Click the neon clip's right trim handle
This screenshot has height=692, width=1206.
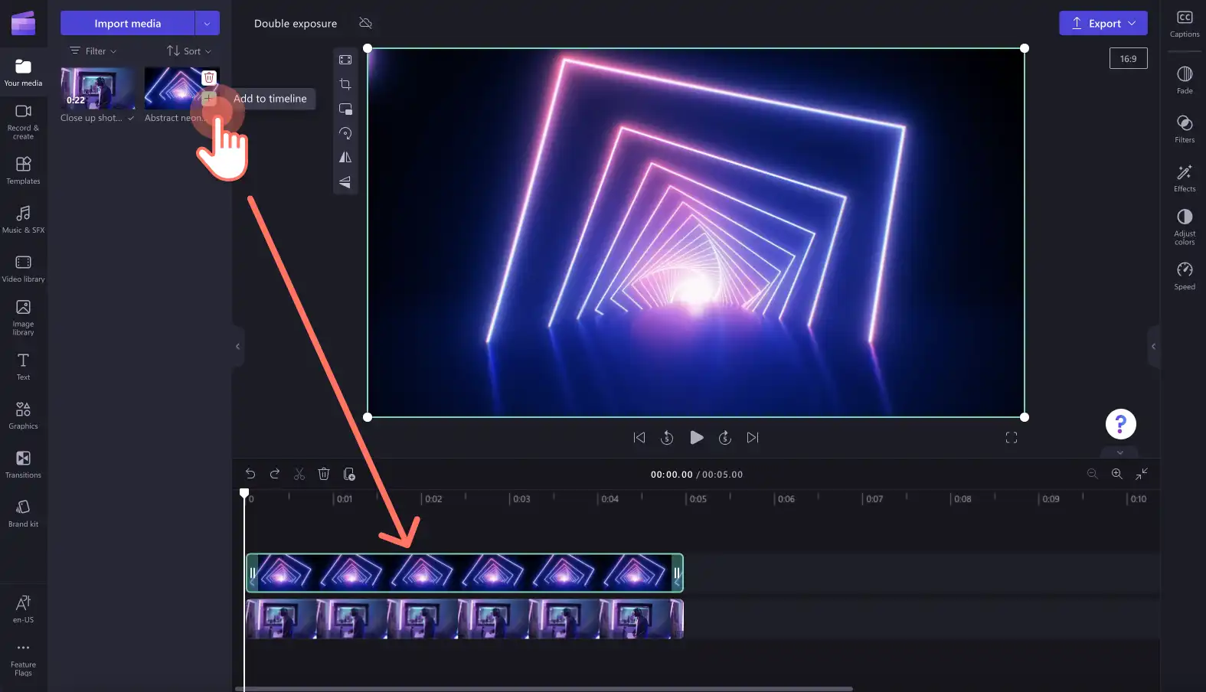coord(677,573)
